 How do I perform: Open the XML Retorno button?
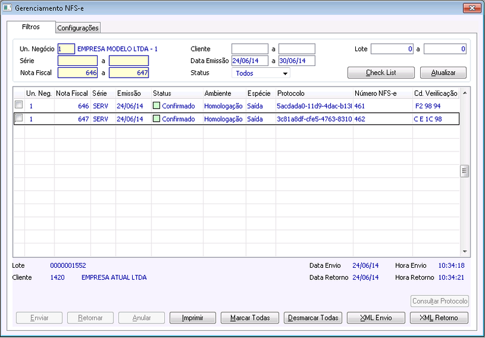(439, 317)
